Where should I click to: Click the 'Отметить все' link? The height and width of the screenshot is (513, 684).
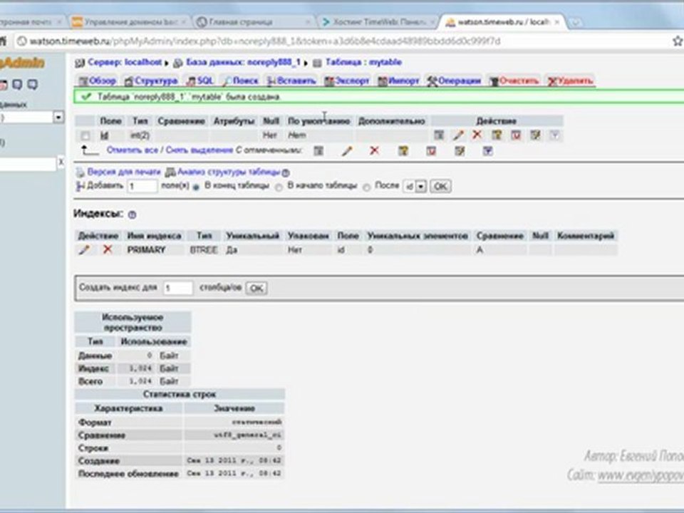pos(133,150)
